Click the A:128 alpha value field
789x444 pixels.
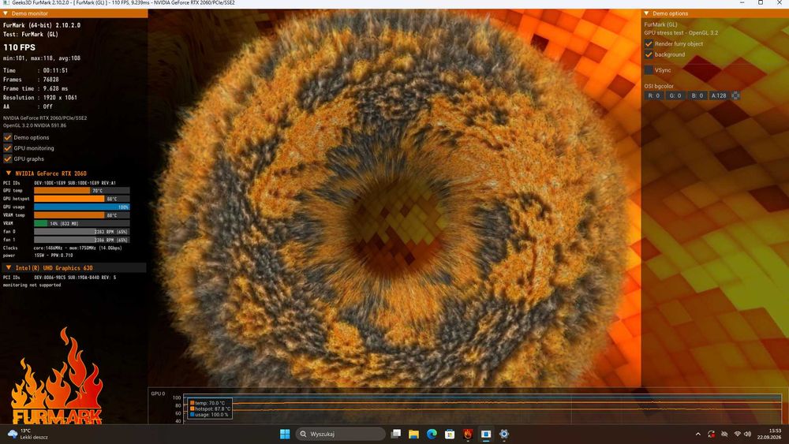719,95
